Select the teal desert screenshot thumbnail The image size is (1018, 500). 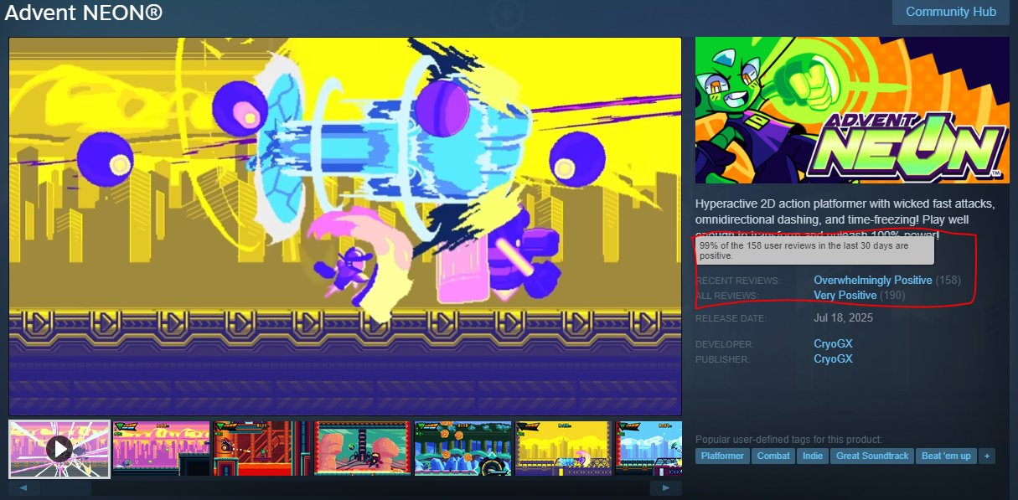pyautogui.click(x=362, y=449)
